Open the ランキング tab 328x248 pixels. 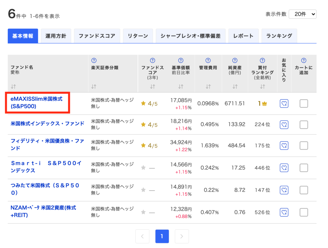[279, 36]
